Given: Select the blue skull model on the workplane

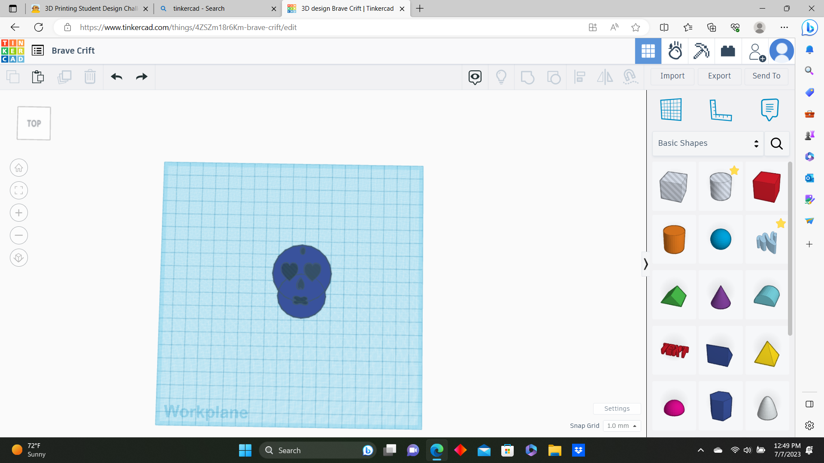Looking at the screenshot, I should (x=302, y=281).
